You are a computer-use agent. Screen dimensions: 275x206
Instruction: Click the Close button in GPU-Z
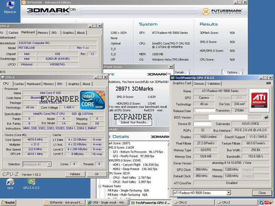click(x=262, y=193)
